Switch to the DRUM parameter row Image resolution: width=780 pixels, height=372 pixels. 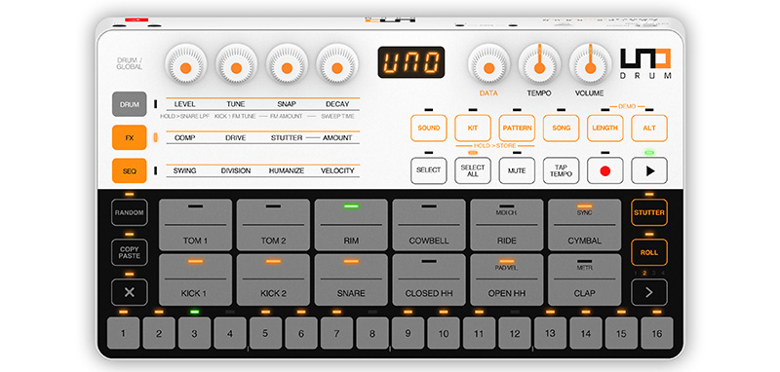tap(130, 104)
